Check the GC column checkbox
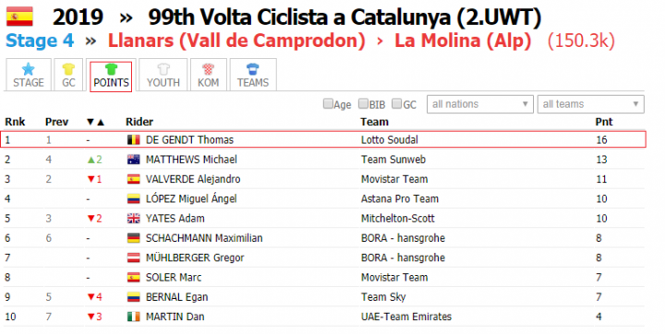The height and width of the screenshot is (334, 665). tap(396, 103)
